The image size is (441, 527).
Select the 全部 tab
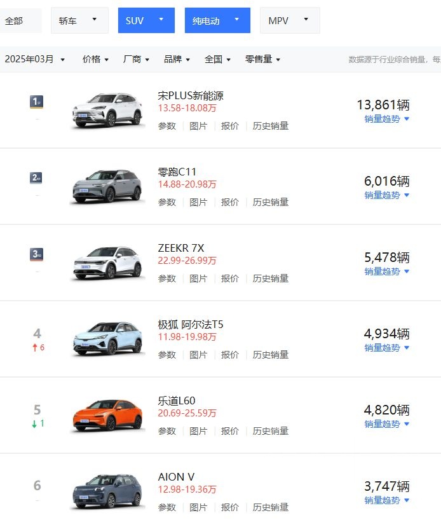point(14,20)
